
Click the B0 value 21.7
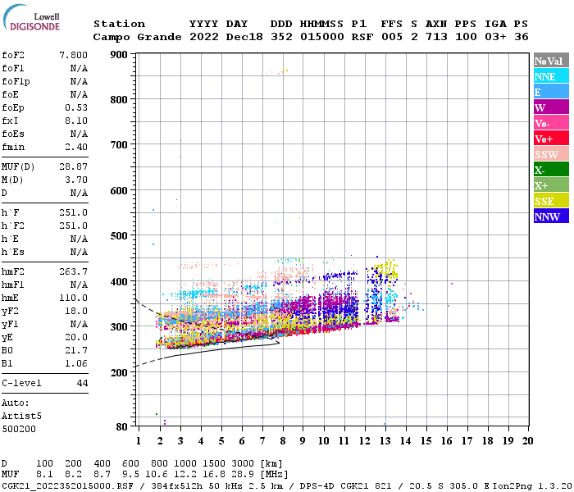[x=76, y=350]
